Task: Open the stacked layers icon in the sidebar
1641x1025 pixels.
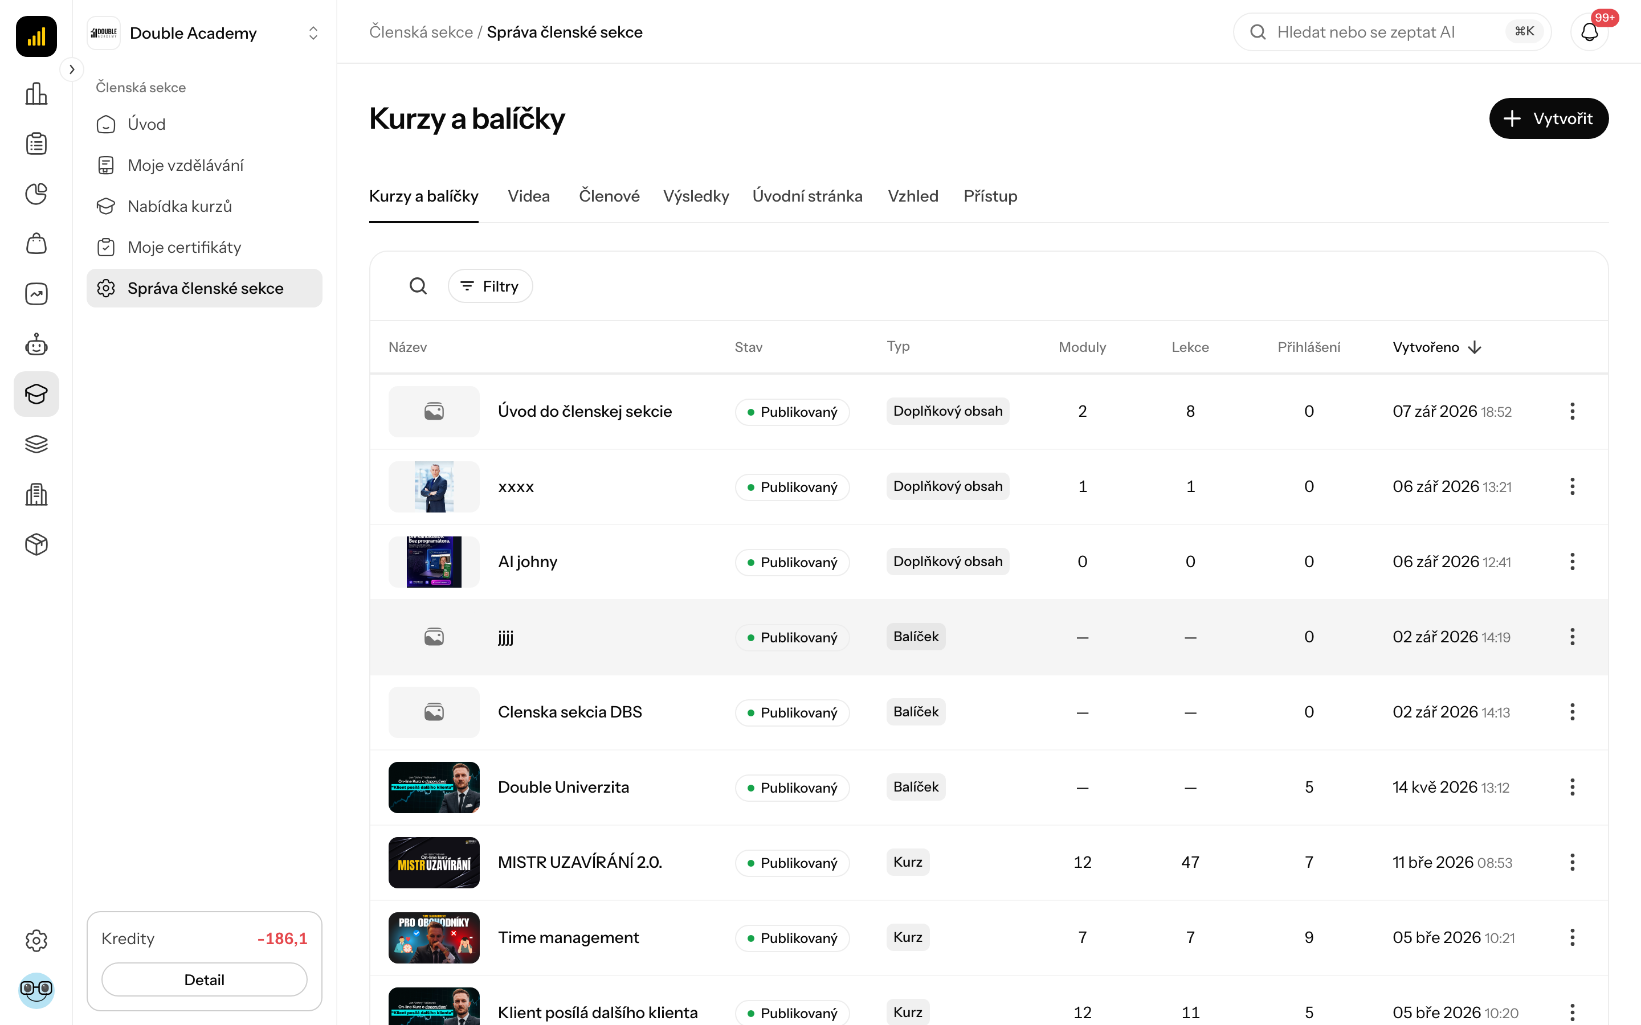Action: tap(36, 444)
